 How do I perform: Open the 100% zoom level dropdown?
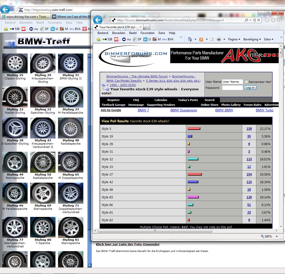coord(277,236)
